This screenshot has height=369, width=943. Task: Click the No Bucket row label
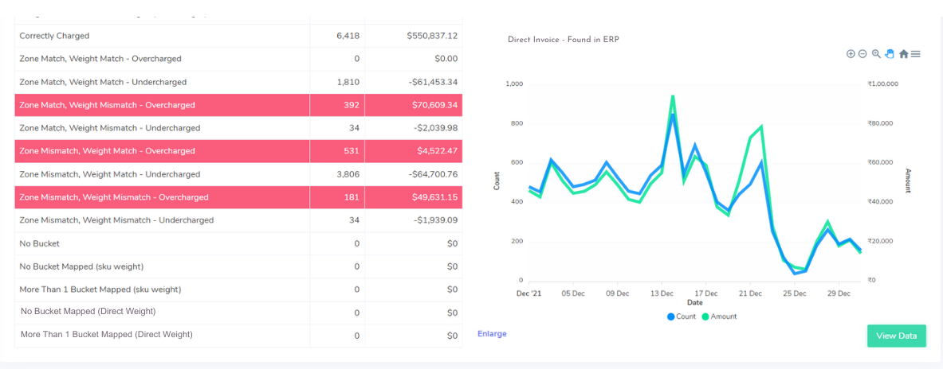[x=39, y=243]
